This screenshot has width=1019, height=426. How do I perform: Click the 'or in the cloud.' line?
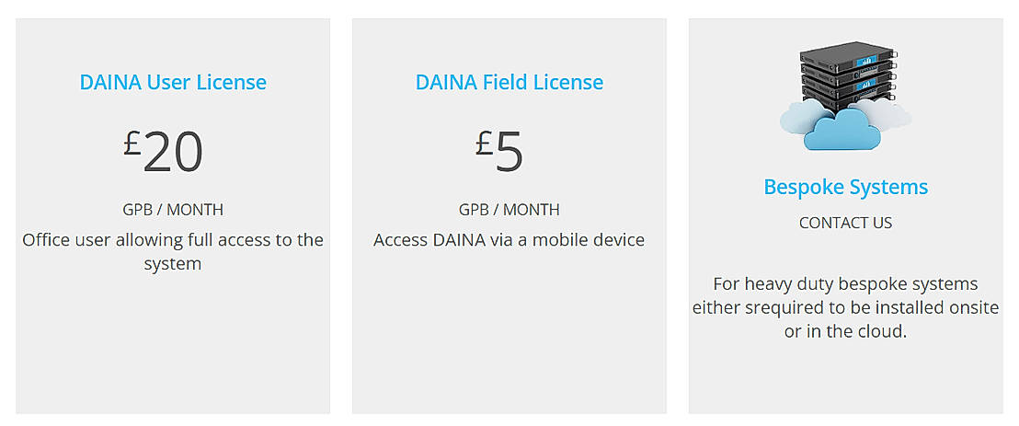845,331
